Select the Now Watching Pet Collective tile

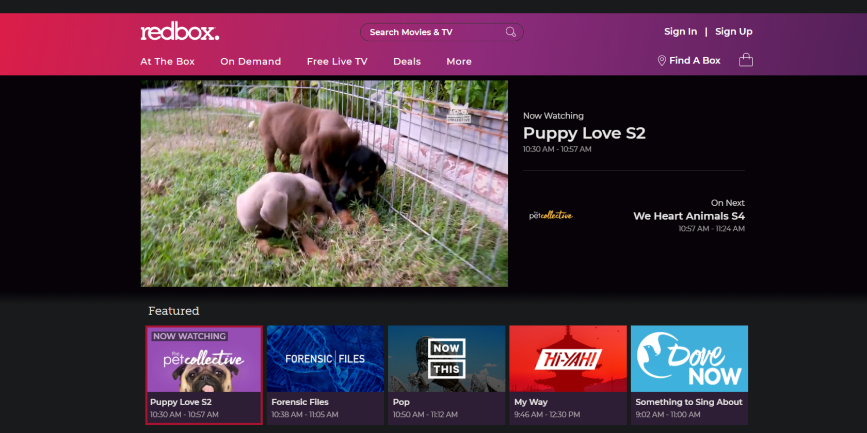pos(204,374)
